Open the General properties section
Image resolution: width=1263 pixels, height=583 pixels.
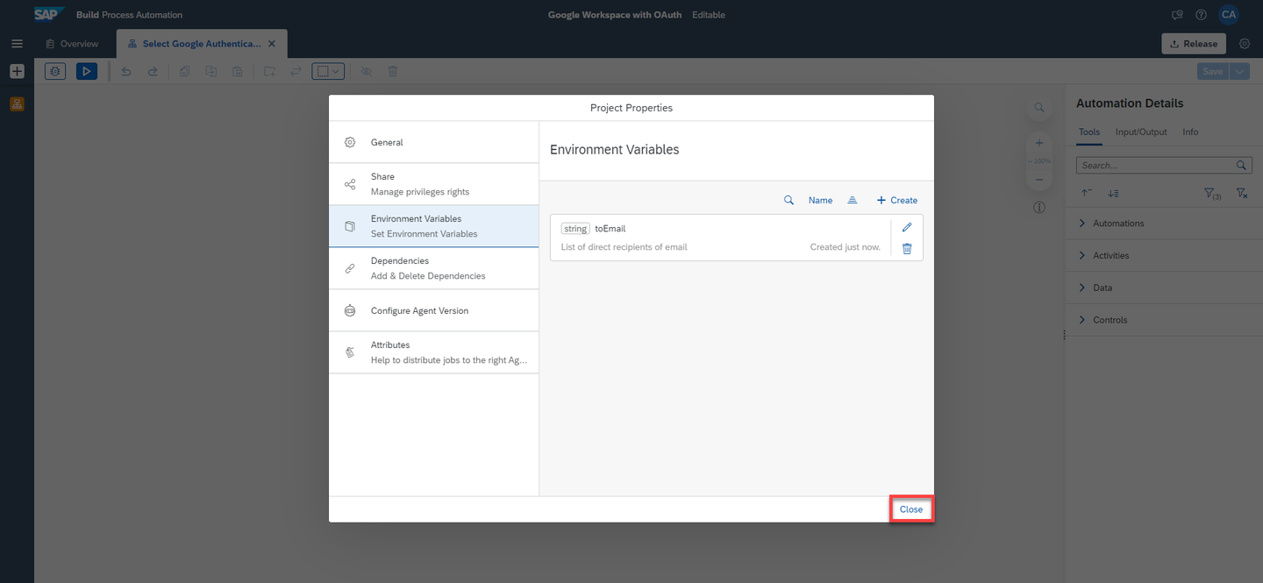(x=434, y=142)
